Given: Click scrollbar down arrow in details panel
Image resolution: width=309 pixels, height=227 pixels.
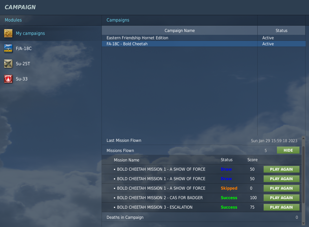Looking at the screenshot, I should pyautogui.click(x=304, y=223).
